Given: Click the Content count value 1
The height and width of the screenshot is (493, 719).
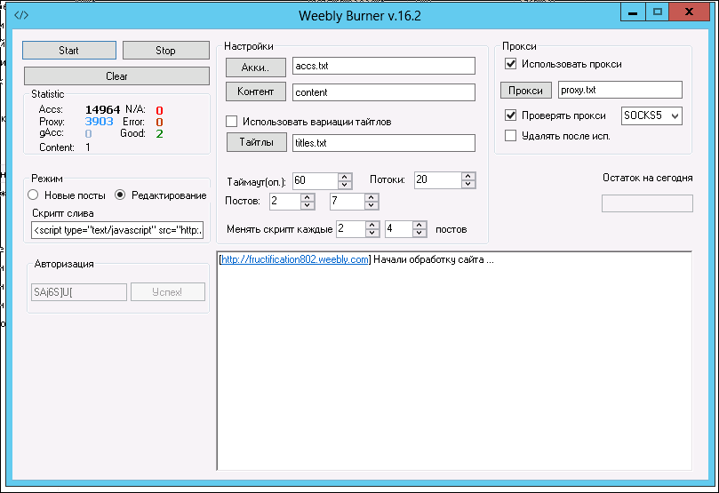Looking at the screenshot, I should coord(88,147).
